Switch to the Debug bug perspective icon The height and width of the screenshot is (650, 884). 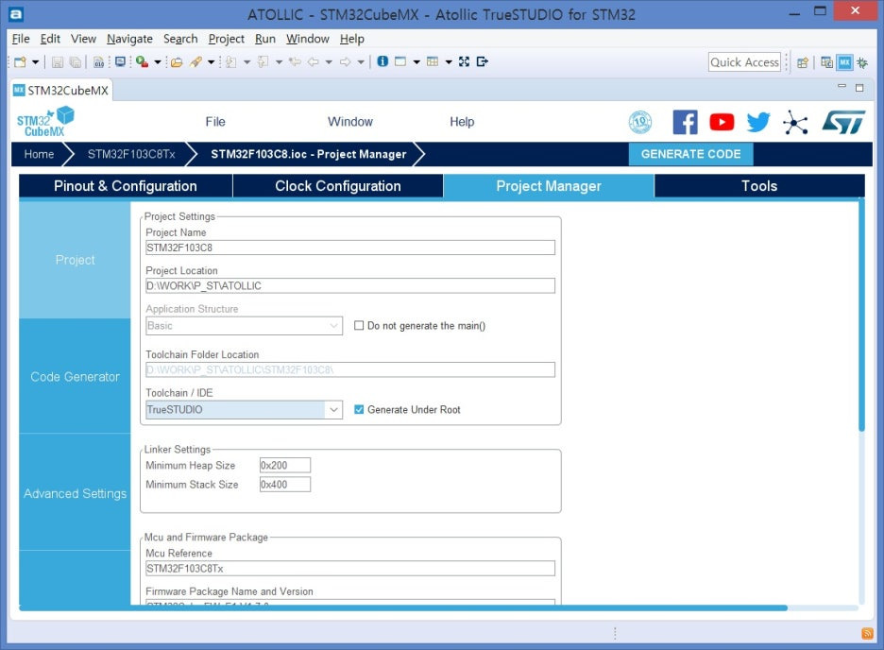[862, 62]
